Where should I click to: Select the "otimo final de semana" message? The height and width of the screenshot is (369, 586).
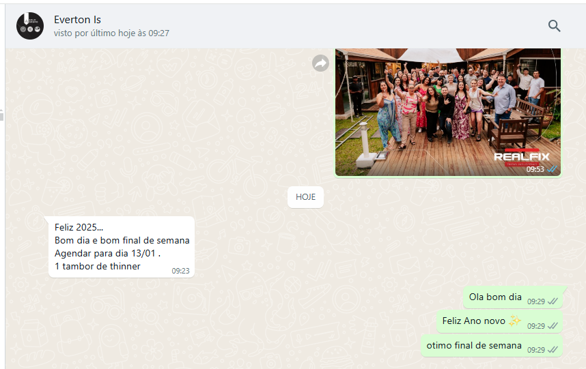(473, 345)
